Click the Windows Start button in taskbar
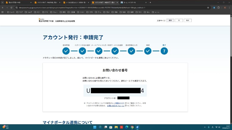This screenshot has width=232, height=130. [x=94, y=127]
